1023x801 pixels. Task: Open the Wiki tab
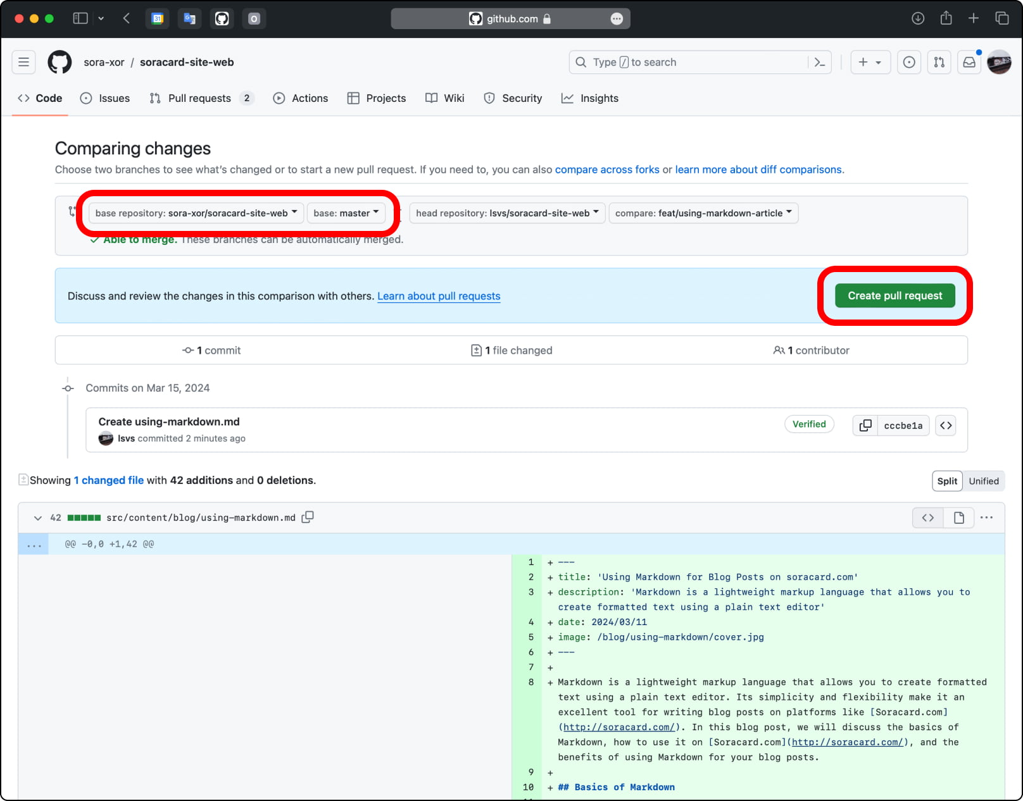click(445, 98)
